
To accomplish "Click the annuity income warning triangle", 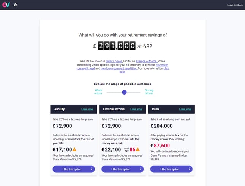I will [x=74, y=149].
